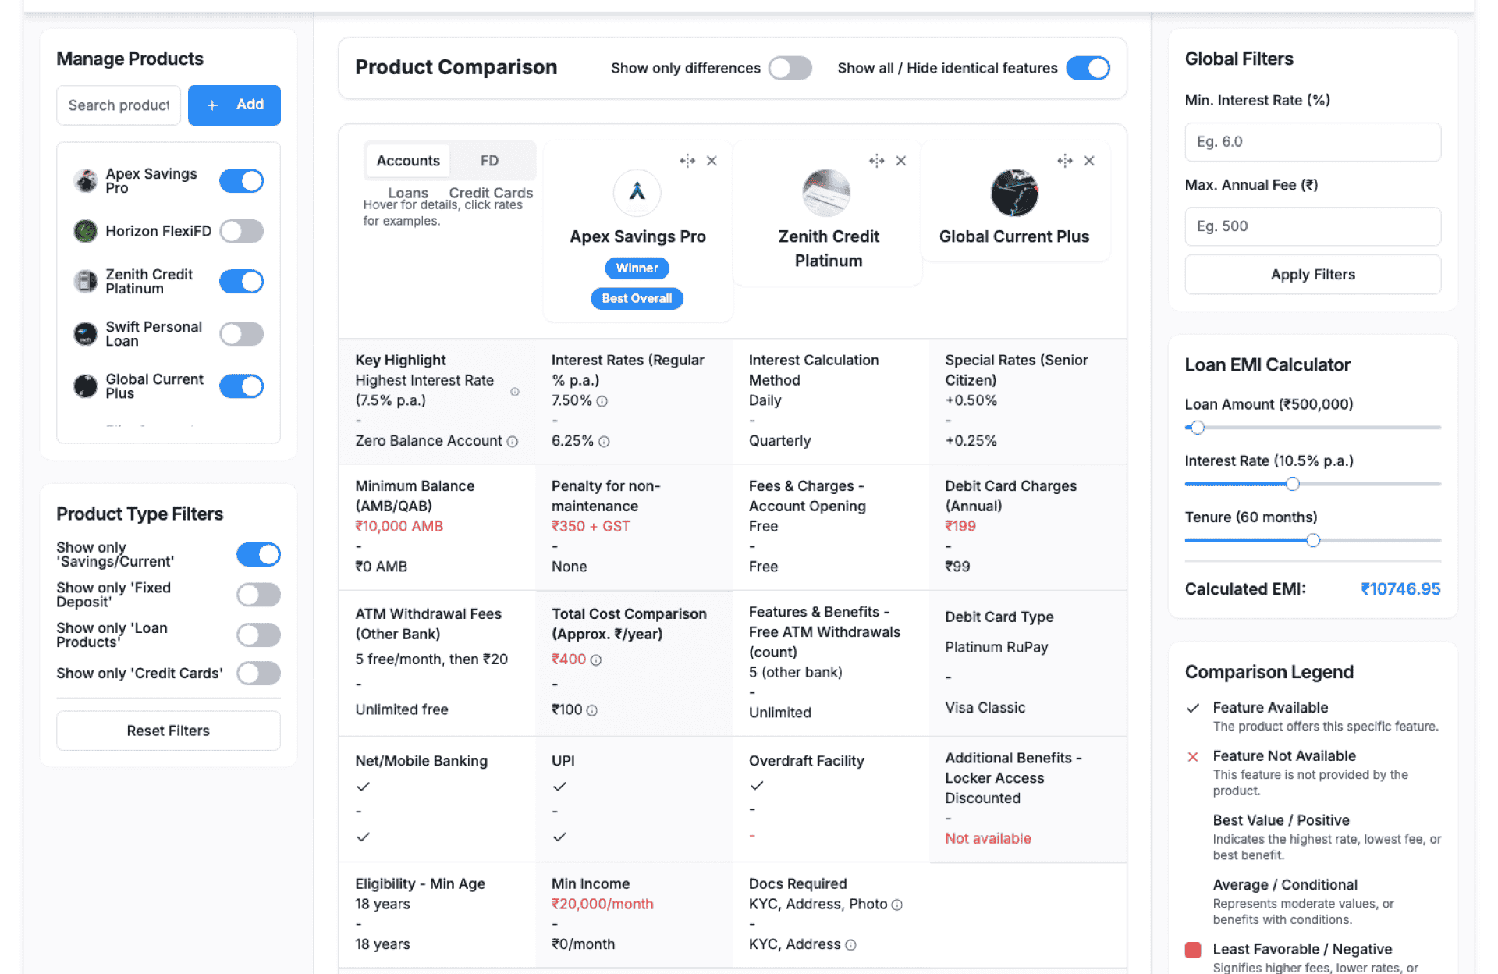
Task: Click the Min. Interest Rate input field
Action: point(1312,142)
